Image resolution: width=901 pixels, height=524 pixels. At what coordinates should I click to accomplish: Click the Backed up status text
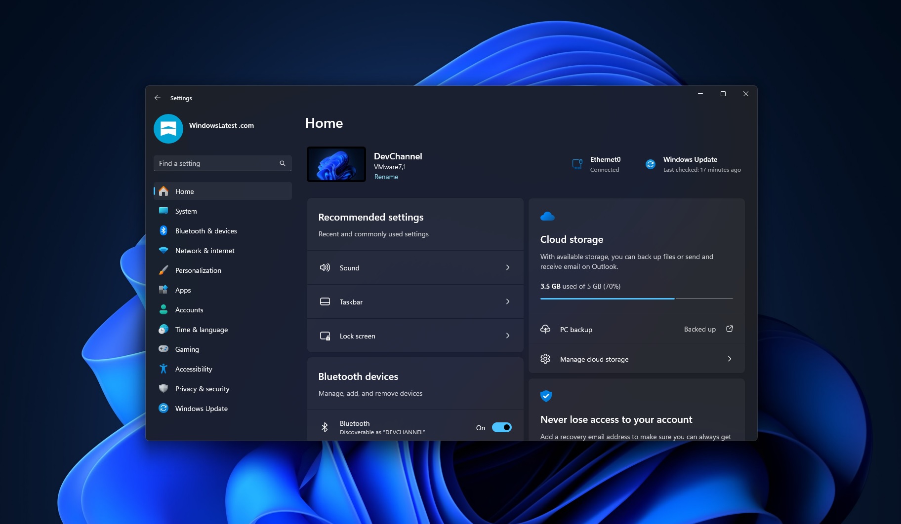700,329
